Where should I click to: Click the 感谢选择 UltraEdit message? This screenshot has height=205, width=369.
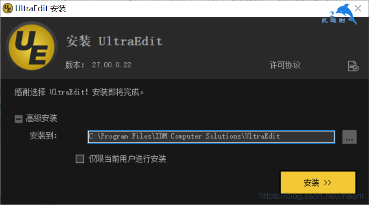[x=79, y=92]
